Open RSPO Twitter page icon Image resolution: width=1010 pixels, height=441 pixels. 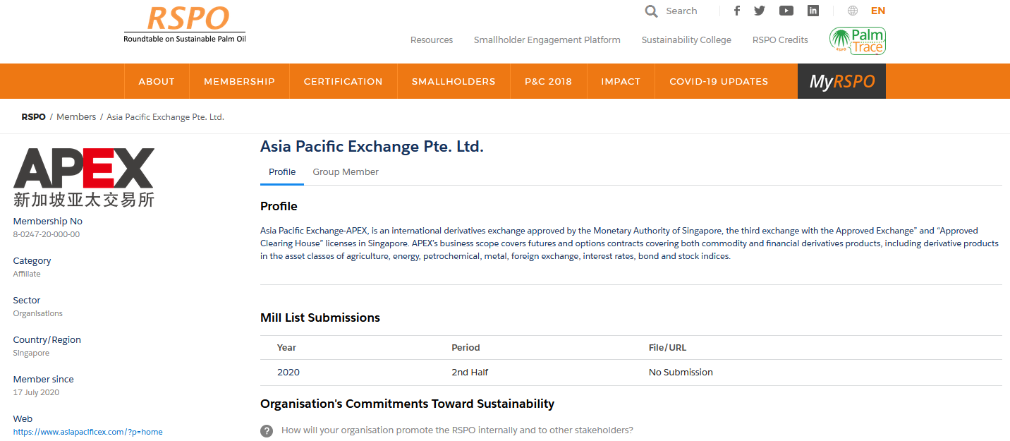point(760,11)
